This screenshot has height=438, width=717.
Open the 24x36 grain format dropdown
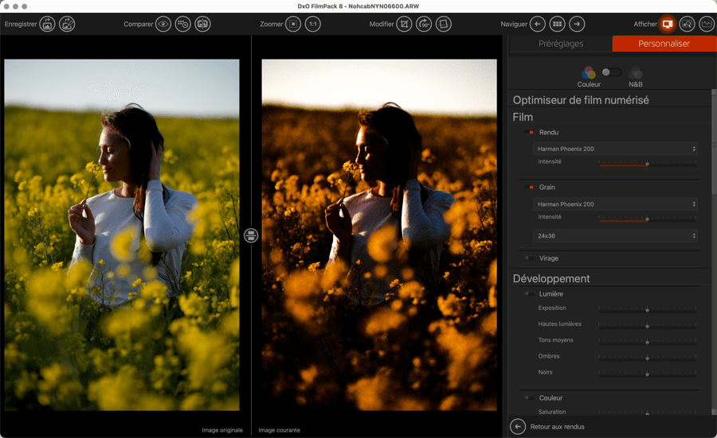click(615, 236)
